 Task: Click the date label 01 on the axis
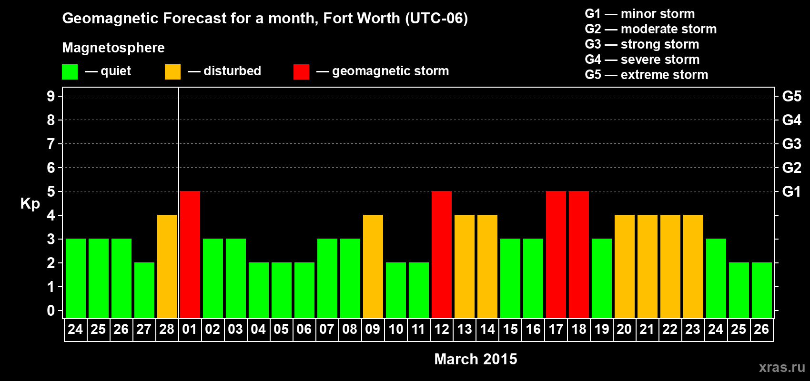(190, 330)
